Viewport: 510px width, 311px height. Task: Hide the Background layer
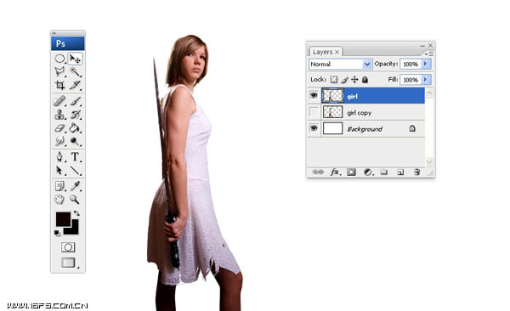coord(314,128)
